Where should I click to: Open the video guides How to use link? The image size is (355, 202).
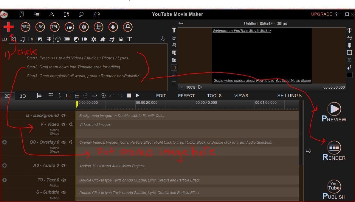click(x=262, y=80)
